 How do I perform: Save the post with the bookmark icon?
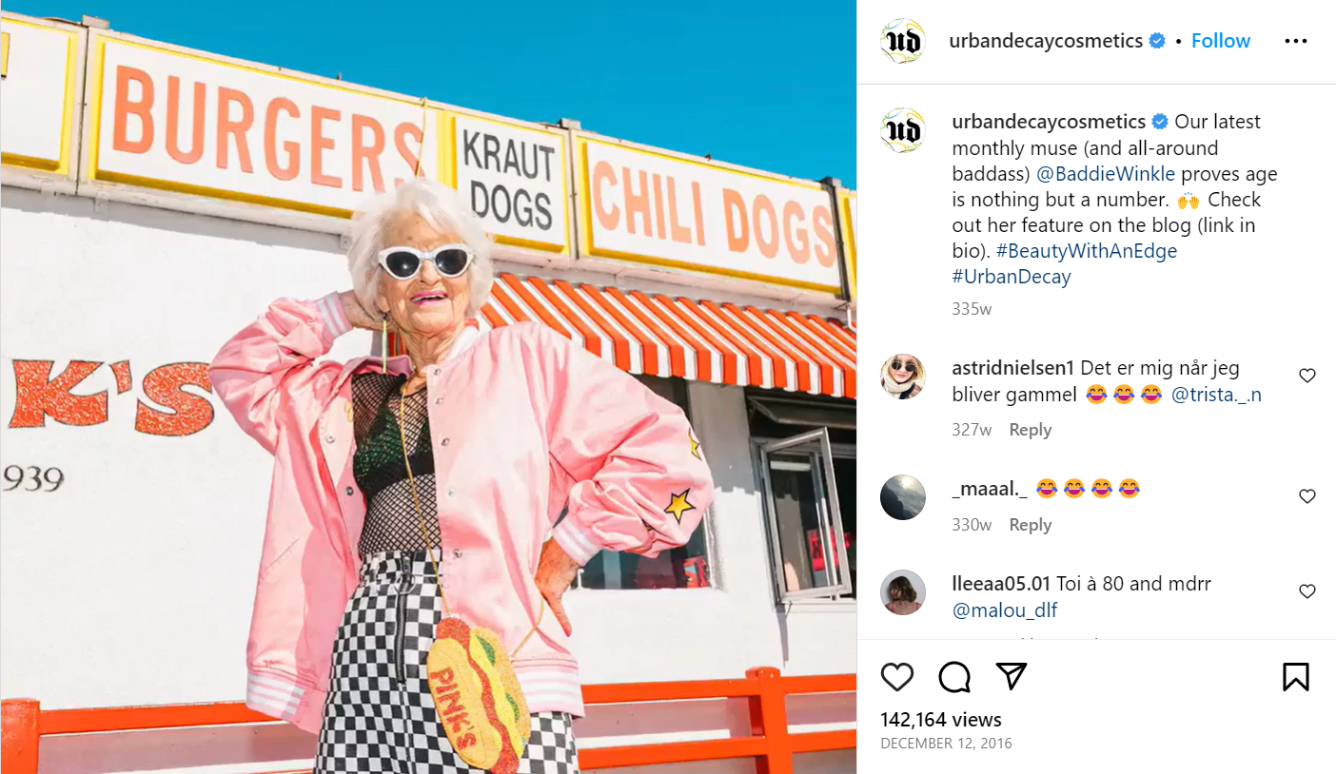pos(1295,676)
